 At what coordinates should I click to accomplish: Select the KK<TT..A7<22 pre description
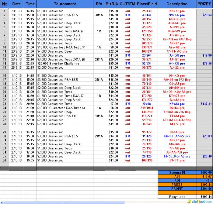pos(177,136)
